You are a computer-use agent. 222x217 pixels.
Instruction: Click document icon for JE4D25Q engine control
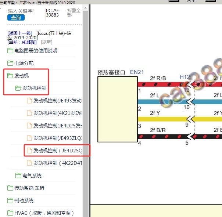click(x=29, y=151)
